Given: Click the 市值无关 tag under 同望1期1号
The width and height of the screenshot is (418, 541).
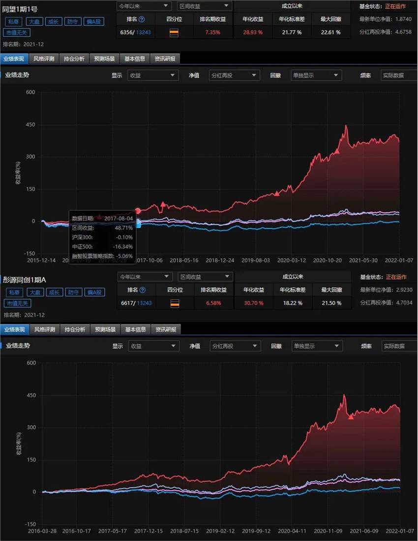Looking at the screenshot, I should click(x=17, y=33).
